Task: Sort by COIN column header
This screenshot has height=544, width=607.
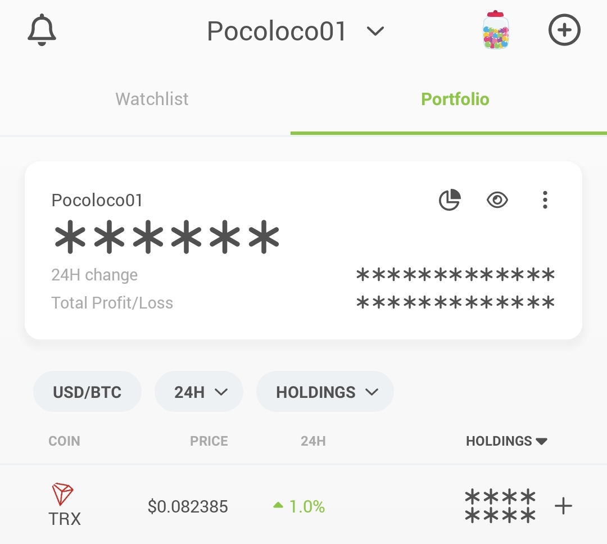Action: pyautogui.click(x=64, y=441)
